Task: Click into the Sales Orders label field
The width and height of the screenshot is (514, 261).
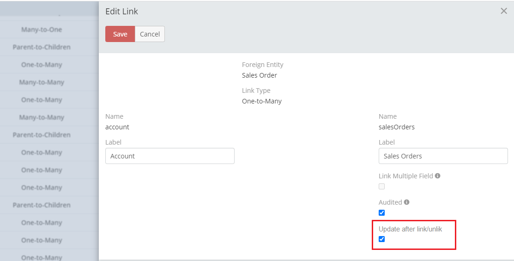Action: coord(443,156)
